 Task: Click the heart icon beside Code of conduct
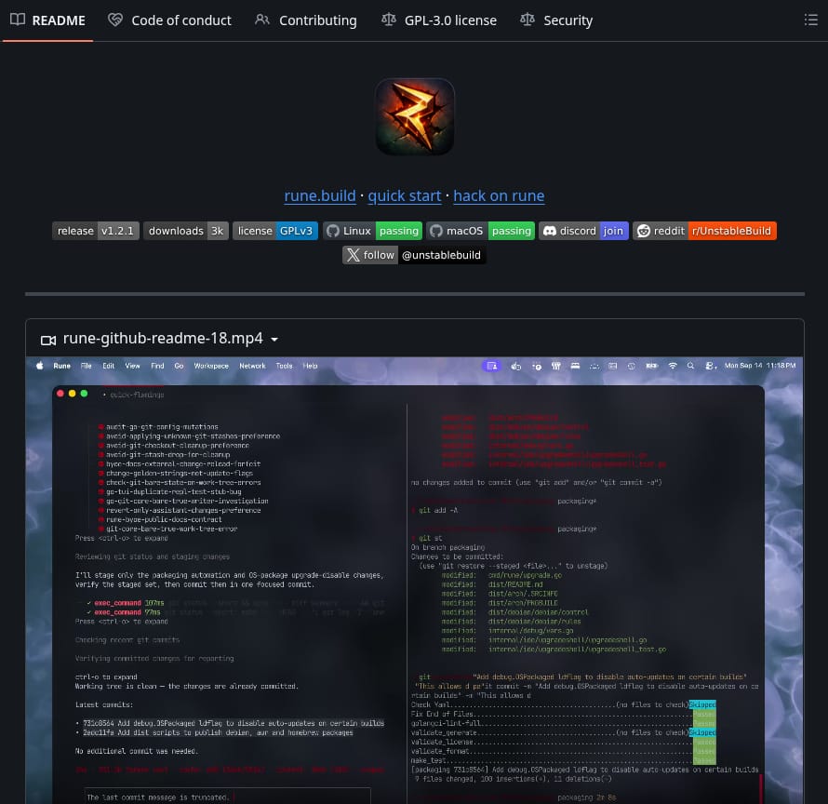pos(115,20)
